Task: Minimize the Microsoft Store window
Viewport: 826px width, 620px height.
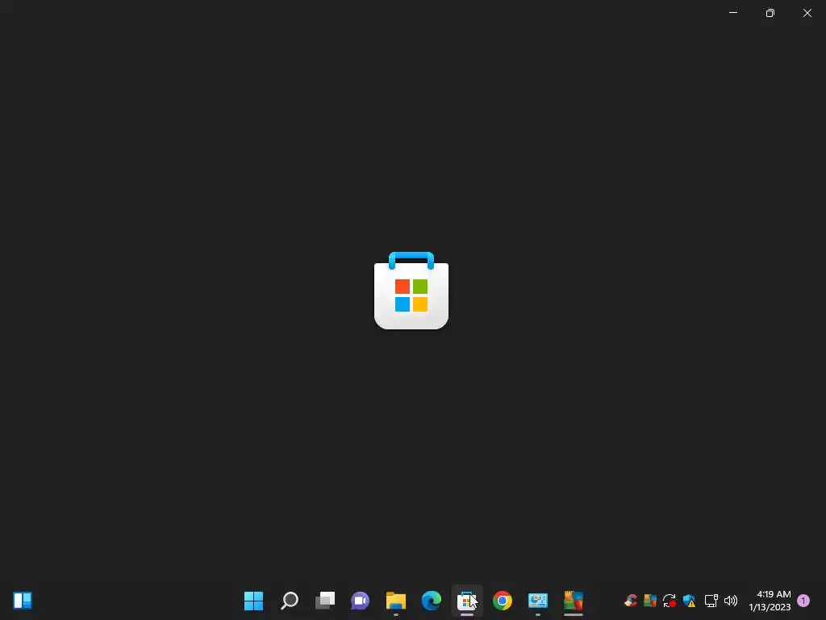Action: [733, 13]
